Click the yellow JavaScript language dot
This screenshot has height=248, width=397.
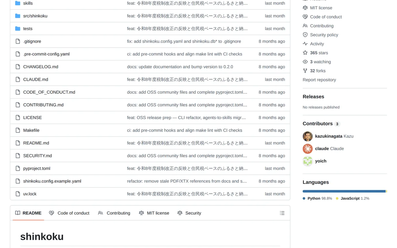pyautogui.click(x=337, y=198)
